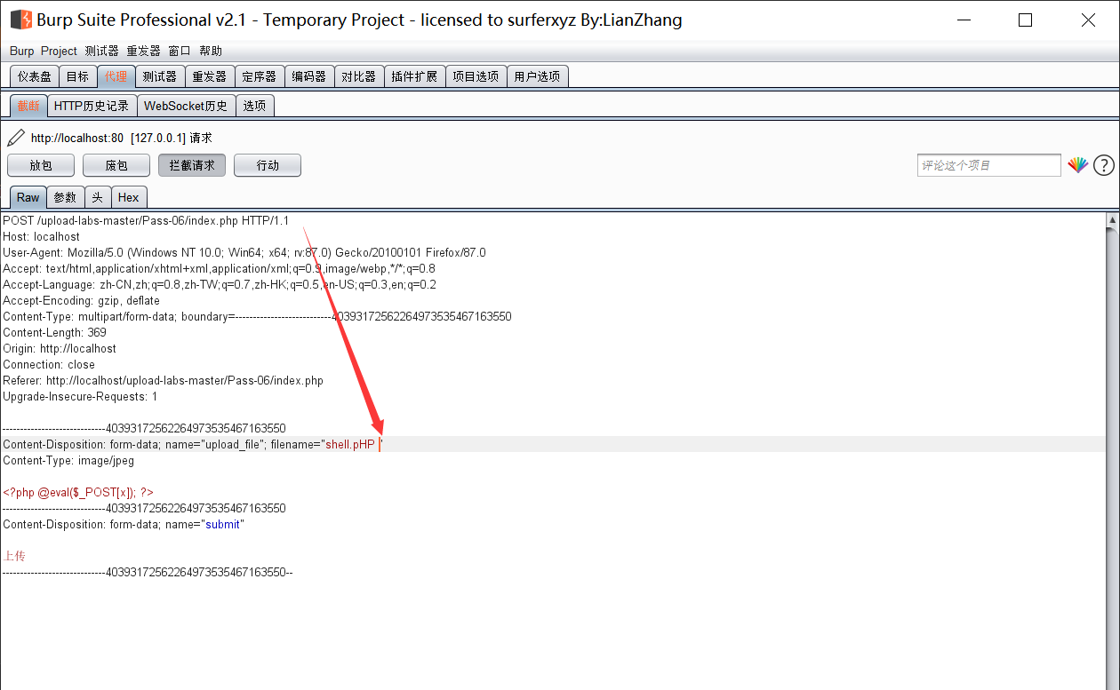Image resolution: width=1120 pixels, height=690 pixels.
Task: Open the 窗口 menu
Action: pos(180,52)
